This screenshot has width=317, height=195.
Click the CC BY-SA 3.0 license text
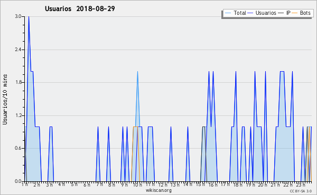click(301, 191)
